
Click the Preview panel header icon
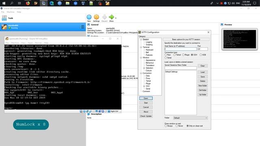pos(222,25)
